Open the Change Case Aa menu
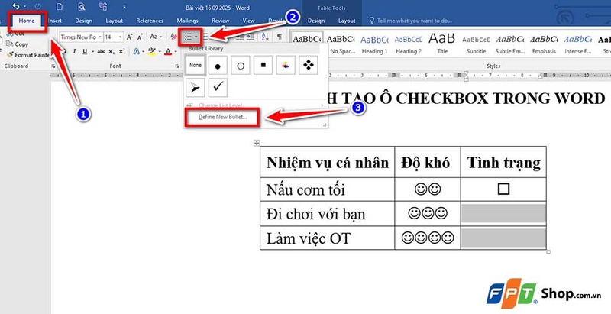Viewport: 611px width, 314px height. point(156,37)
